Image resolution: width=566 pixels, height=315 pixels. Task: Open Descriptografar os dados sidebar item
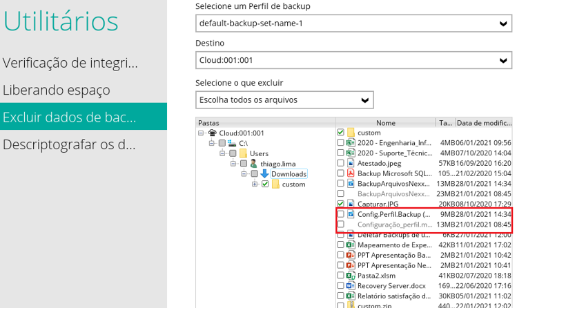pos(69,145)
